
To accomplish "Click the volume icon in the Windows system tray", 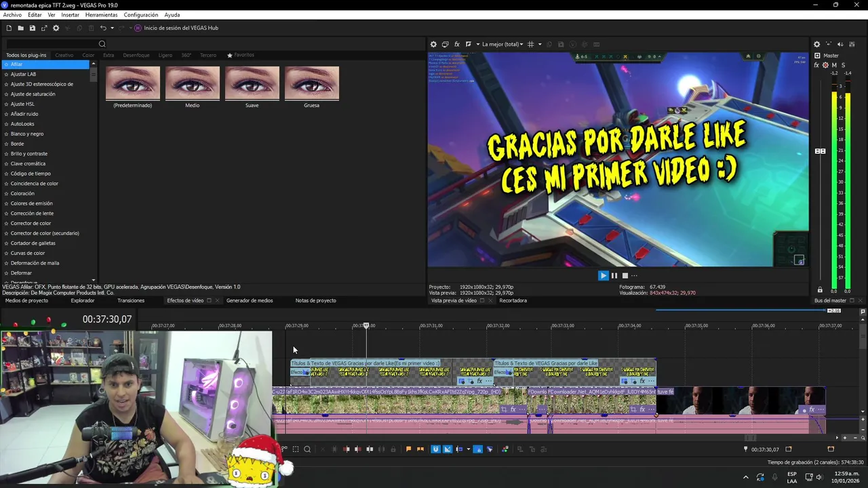I will pyautogui.click(x=819, y=477).
